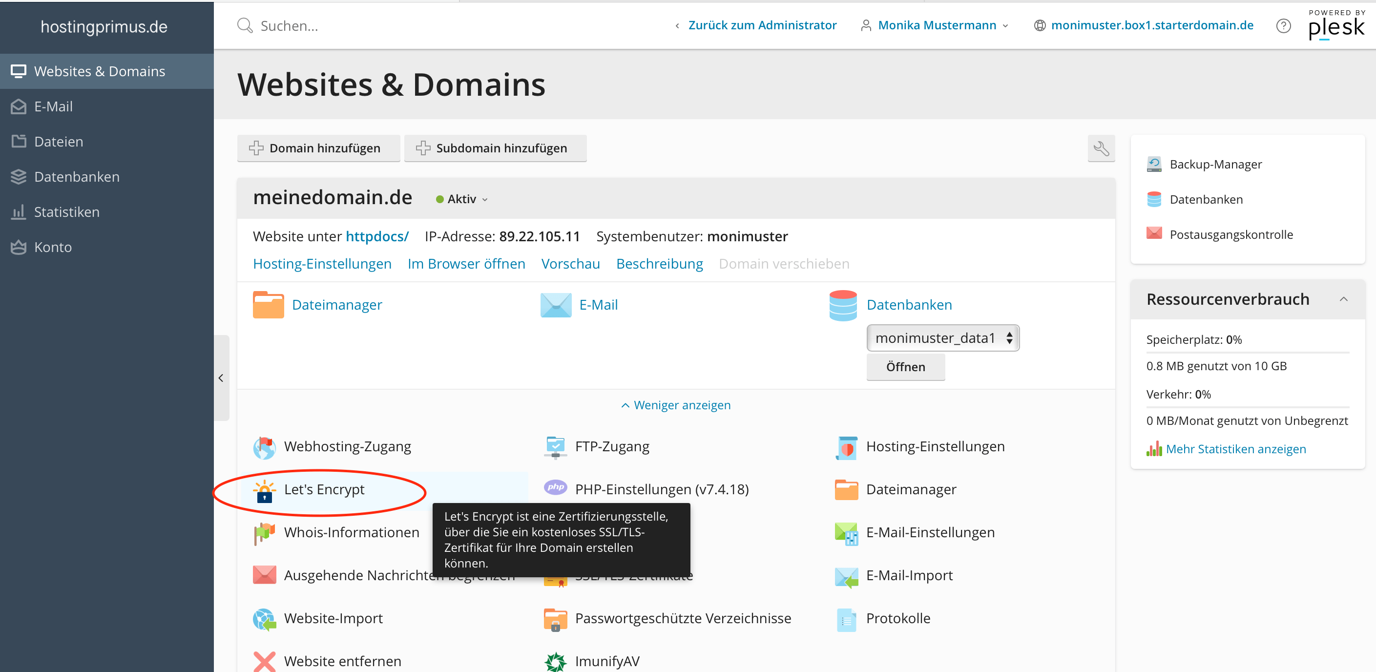Open the httpdocs/ folder link
Viewport: 1376px width, 672px height.
377,237
